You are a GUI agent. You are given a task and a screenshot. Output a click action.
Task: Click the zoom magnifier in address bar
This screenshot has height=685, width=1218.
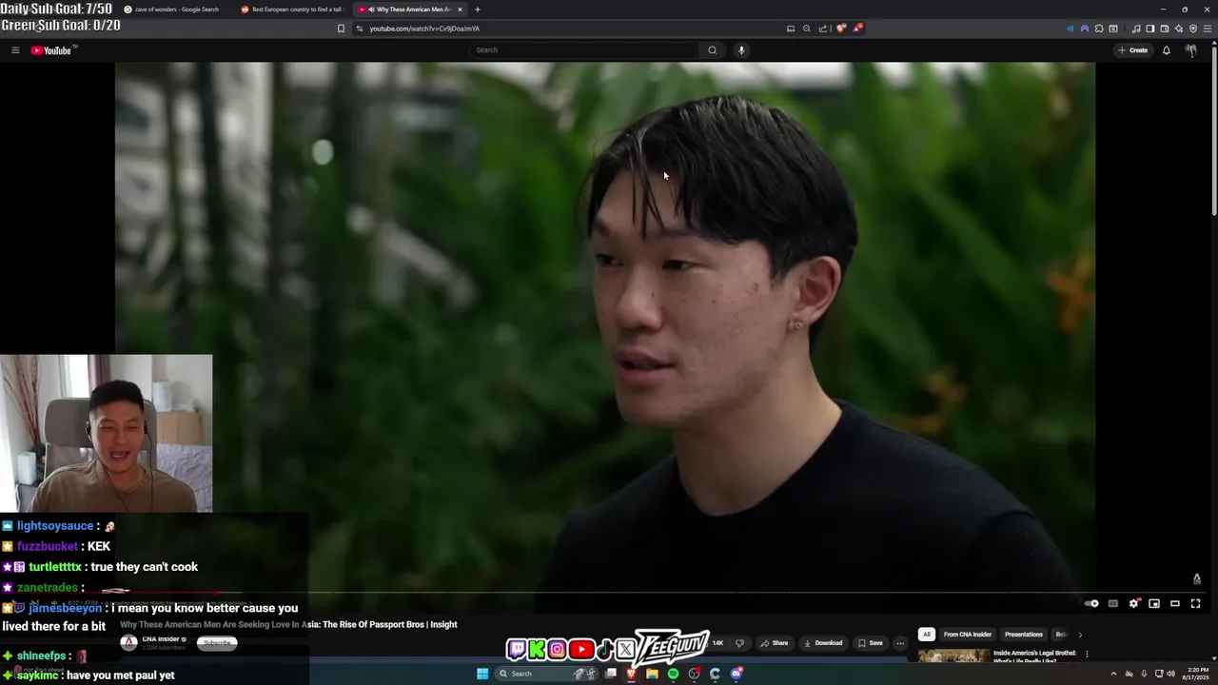pos(807,29)
